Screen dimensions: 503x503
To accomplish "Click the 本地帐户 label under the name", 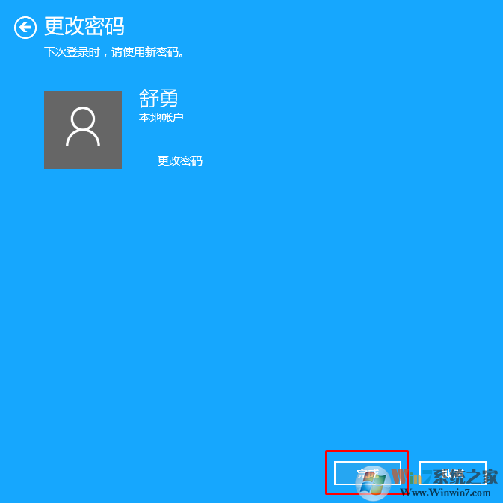I will pyautogui.click(x=161, y=118).
